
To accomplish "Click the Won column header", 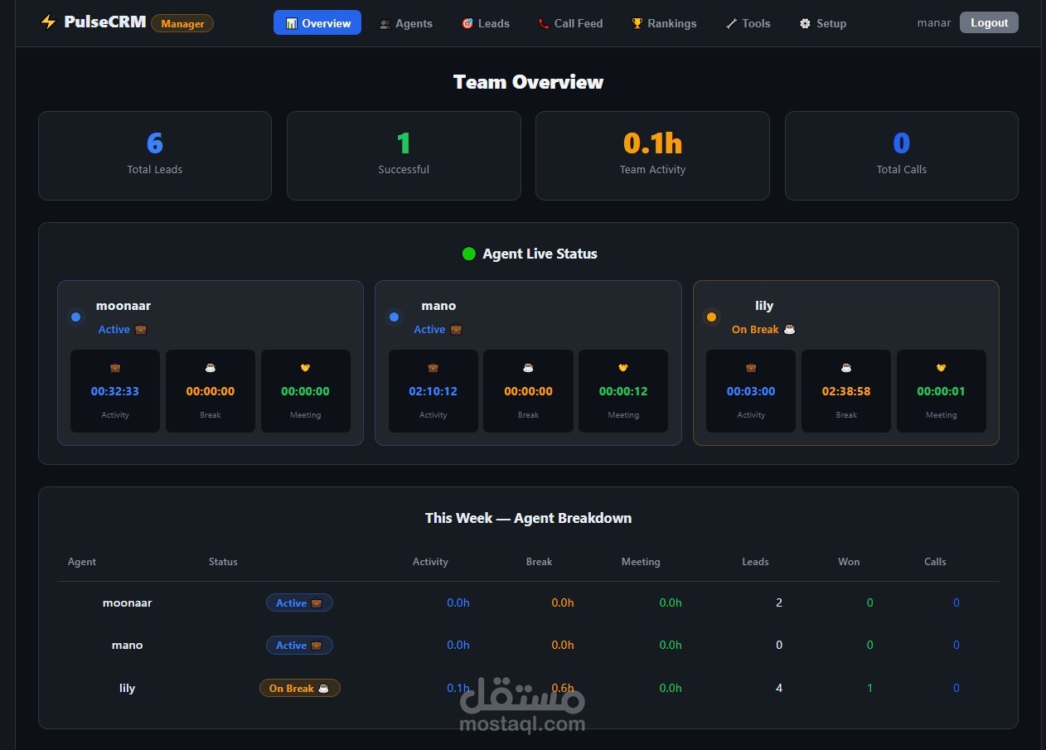I will (x=849, y=562).
